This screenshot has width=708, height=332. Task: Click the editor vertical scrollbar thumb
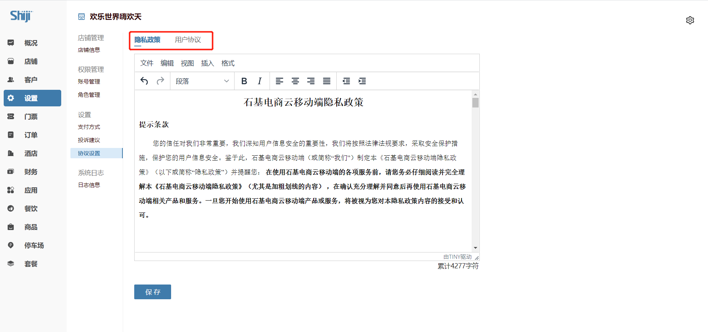pyautogui.click(x=475, y=103)
